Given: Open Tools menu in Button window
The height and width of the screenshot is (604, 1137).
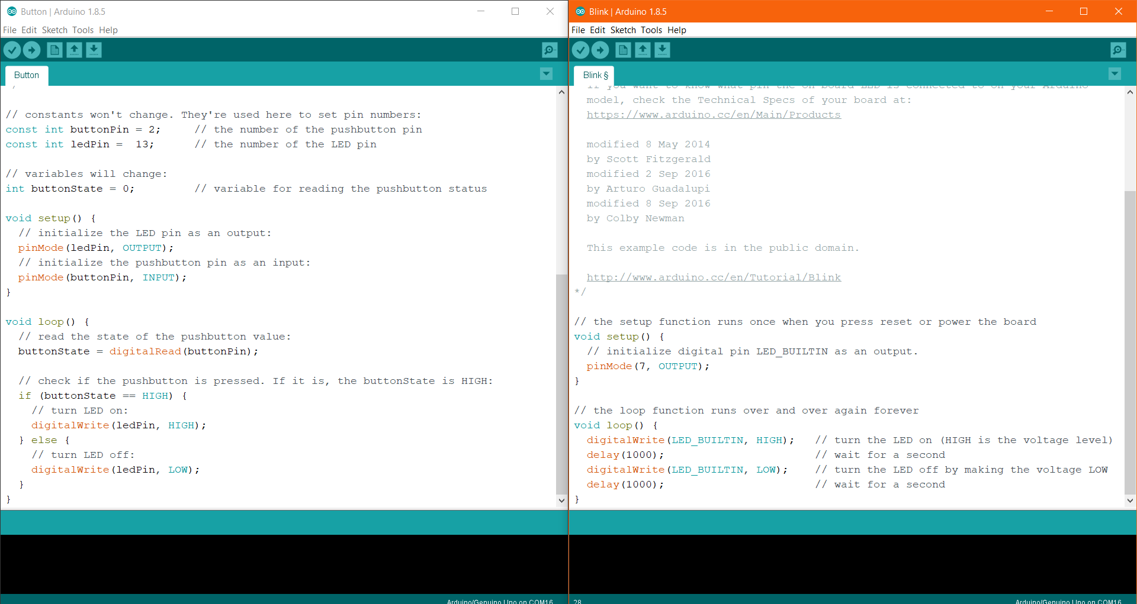Looking at the screenshot, I should click(x=83, y=30).
